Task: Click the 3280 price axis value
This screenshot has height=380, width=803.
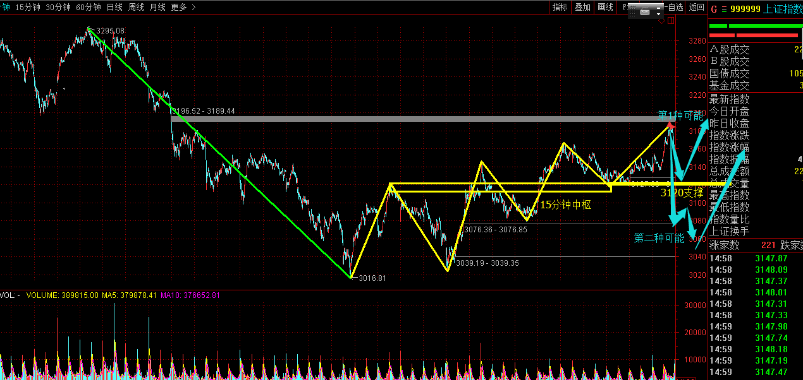Action: coord(697,41)
